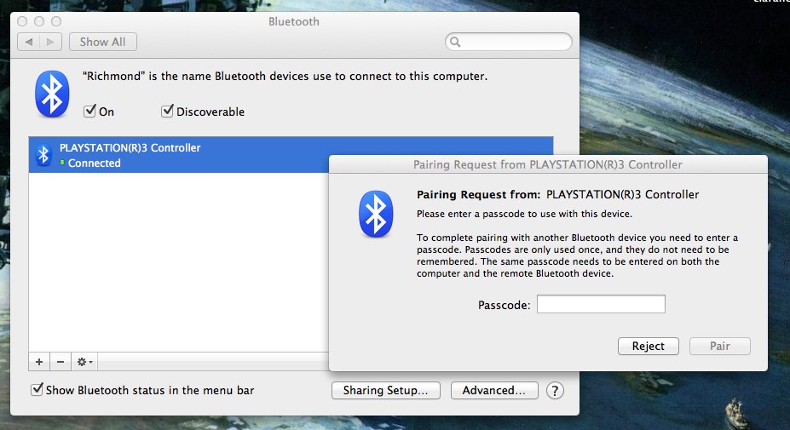
Task: Click into the Passcode field
Action: click(601, 304)
